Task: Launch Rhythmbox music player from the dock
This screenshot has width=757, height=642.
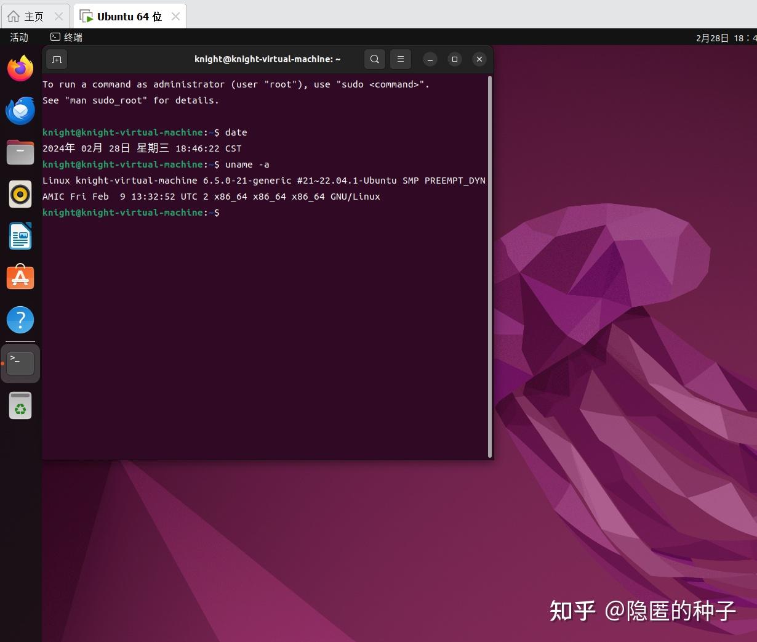Action: [20, 194]
